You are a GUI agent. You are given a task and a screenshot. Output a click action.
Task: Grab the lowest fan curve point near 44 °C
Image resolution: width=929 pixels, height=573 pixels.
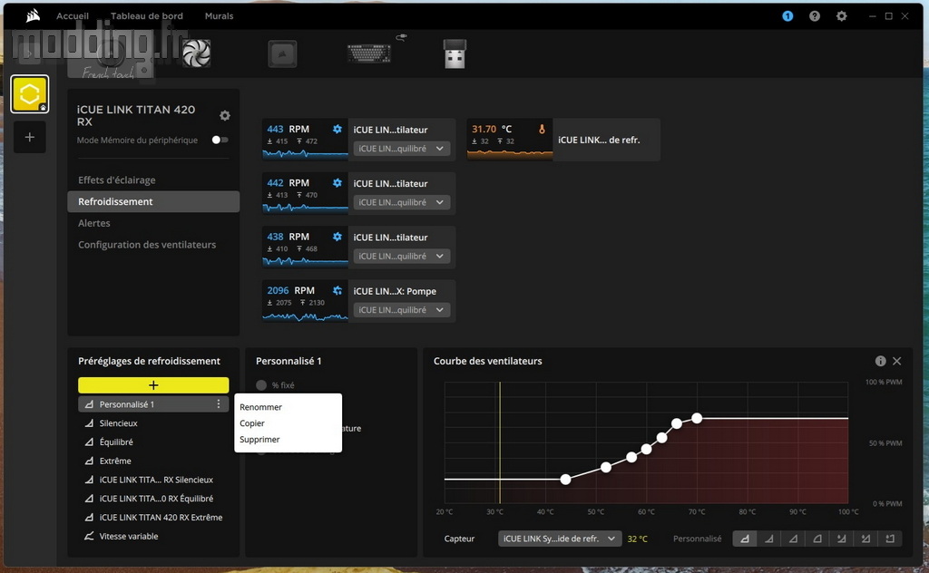(x=566, y=480)
